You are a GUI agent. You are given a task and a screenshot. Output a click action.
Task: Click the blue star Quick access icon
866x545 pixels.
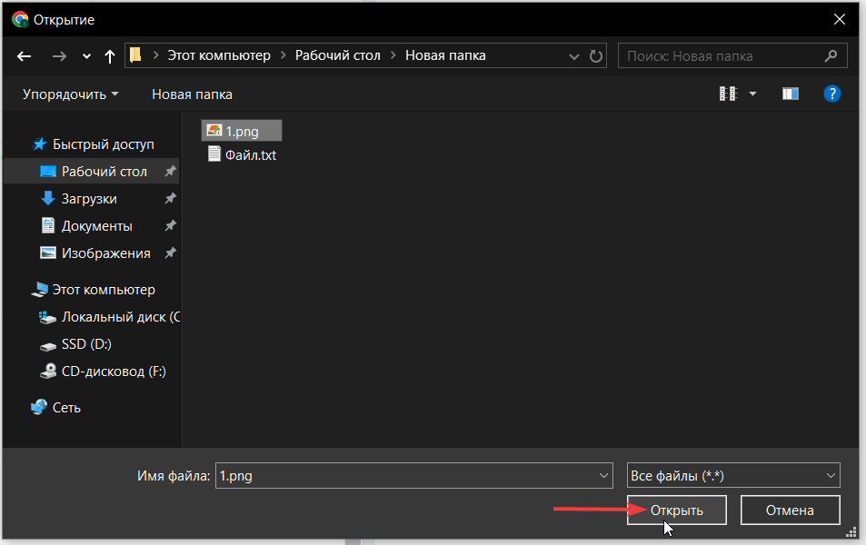click(x=40, y=144)
